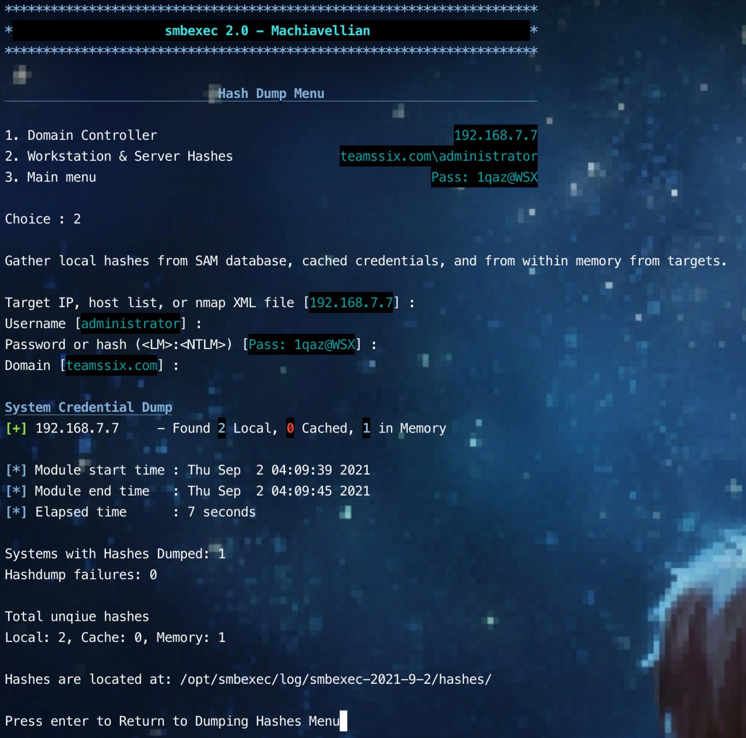Image resolution: width=746 pixels, height=738 pixels.
Task: Select the "Module start time" line
Action: 188,470
